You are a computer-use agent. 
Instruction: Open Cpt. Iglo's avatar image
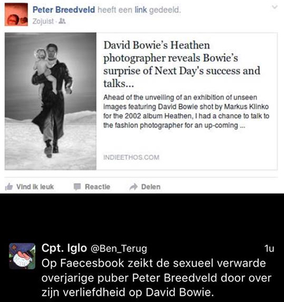point(22,256)
